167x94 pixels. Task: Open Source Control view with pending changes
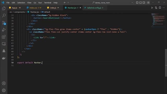4,23
